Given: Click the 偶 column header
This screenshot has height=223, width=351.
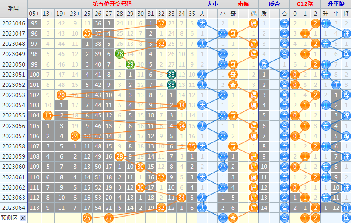Looking at the screenshot, I should coord(254,14).
